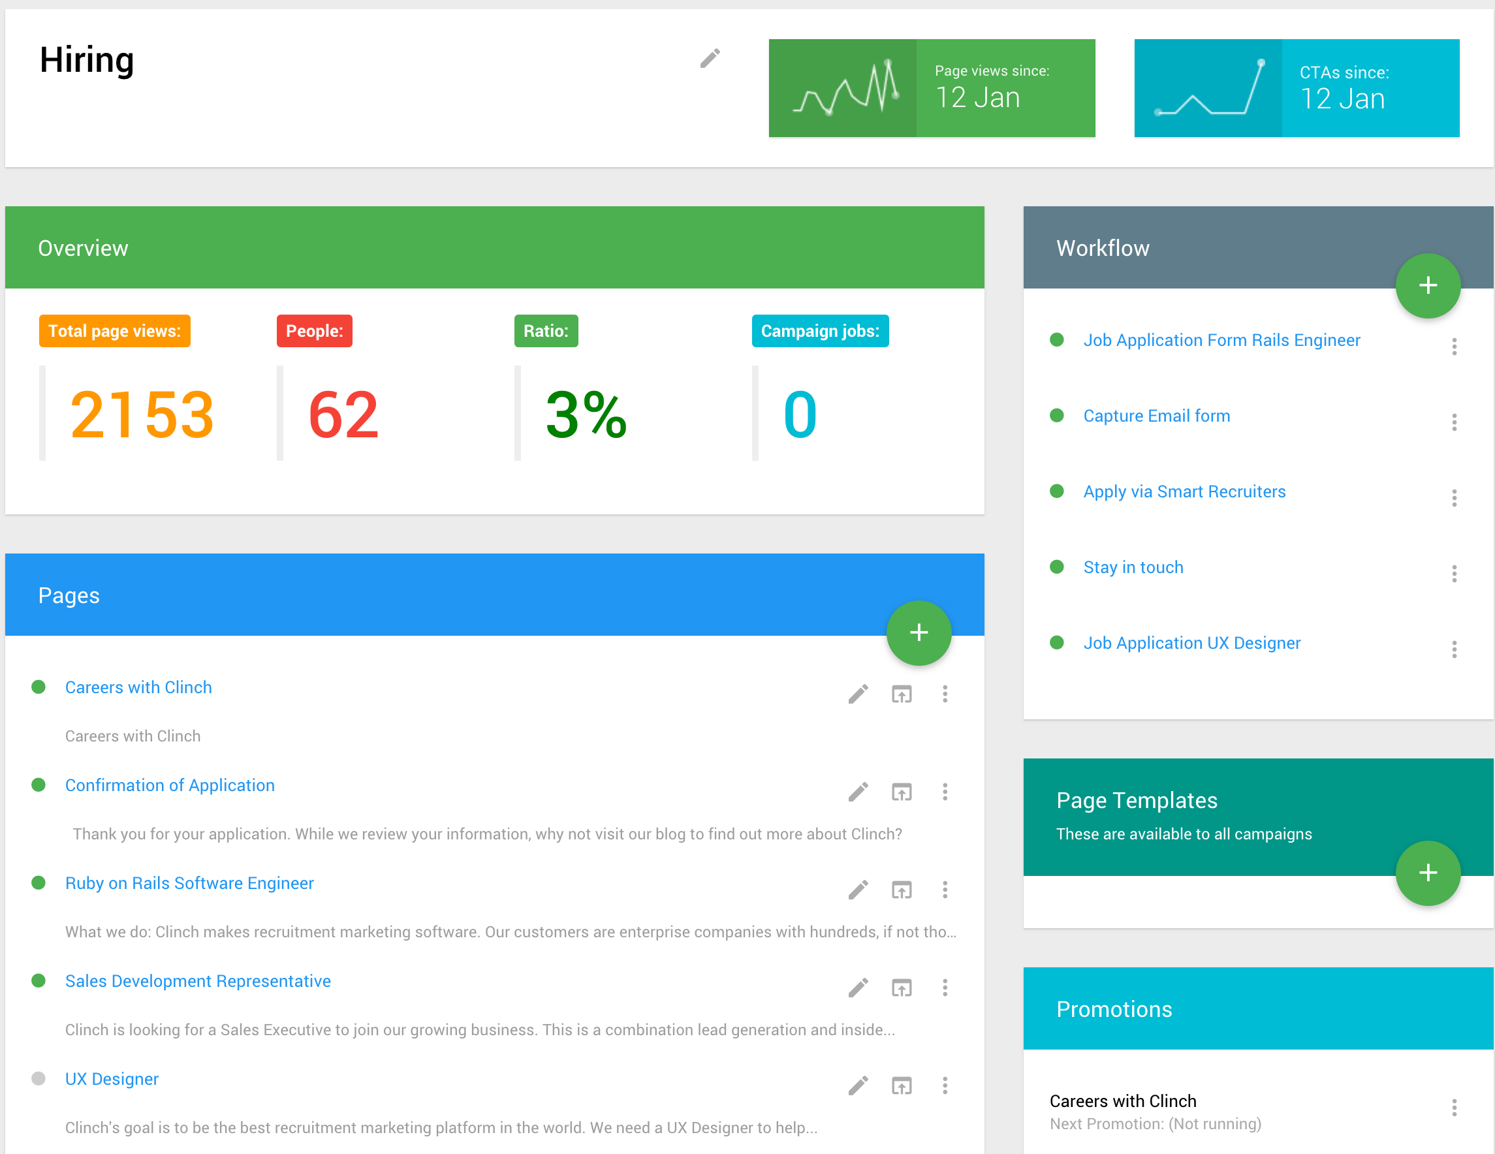Toggle grey status dot for UX Designer page
Image resolution: width=1495 pixels, height=1154 pixels.
pos(39,1078)
